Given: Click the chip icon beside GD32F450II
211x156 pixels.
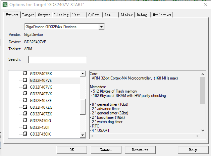Looking at the screenshot, I should (25, 127).
